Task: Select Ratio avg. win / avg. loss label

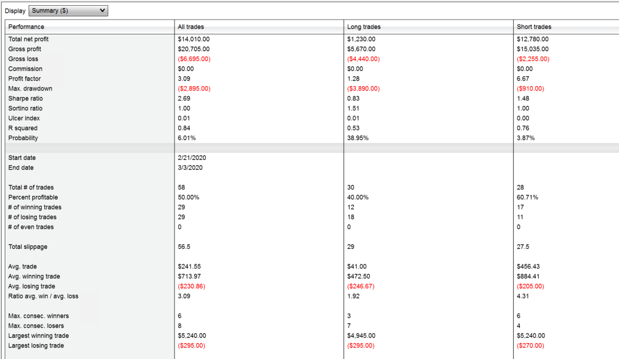Action: (x=43, y=296)
